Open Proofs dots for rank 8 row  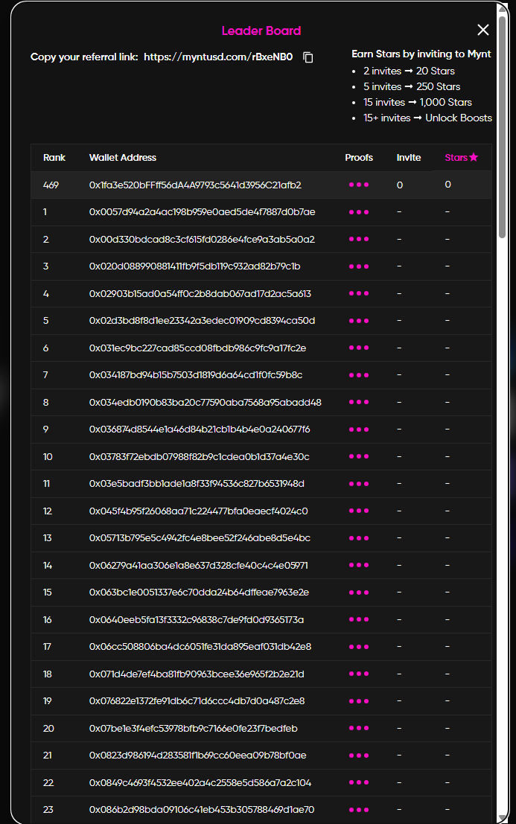[359, 402]
